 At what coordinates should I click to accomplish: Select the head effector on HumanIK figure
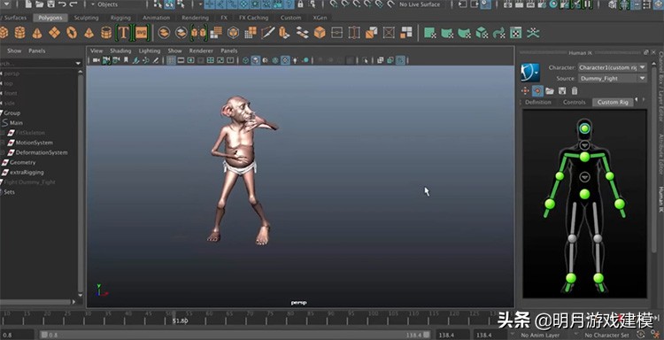(x=584, y=127)
